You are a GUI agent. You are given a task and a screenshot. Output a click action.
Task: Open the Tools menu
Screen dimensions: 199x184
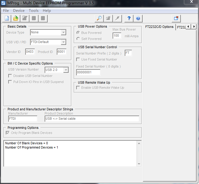tap(34, 11)
